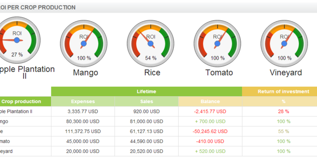317x158 pixels.
Task: Click the Lifetime header group
Action: [147, 91]
